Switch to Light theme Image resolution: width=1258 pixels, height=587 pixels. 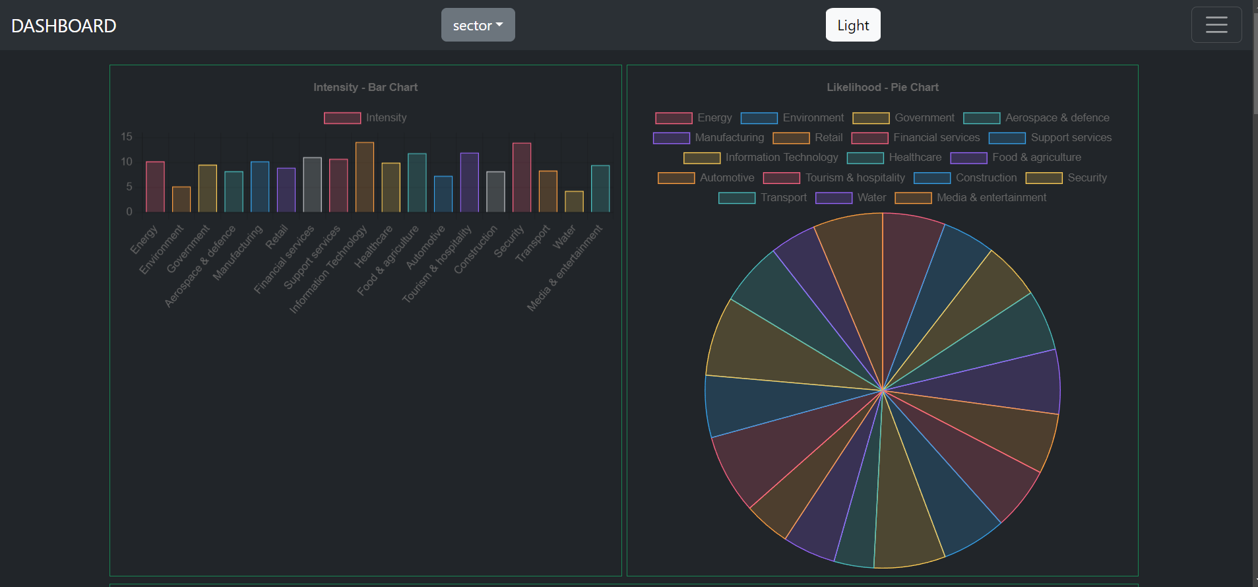click(x=853, y=25)
